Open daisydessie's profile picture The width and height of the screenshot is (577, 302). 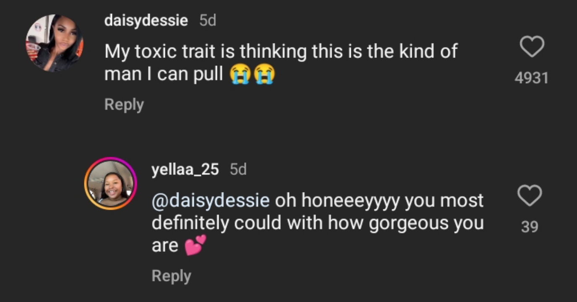pyautogui.click(x=55, y=43)
